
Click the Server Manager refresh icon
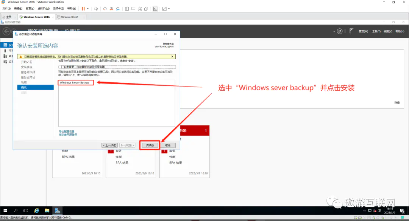coord(340,31)
